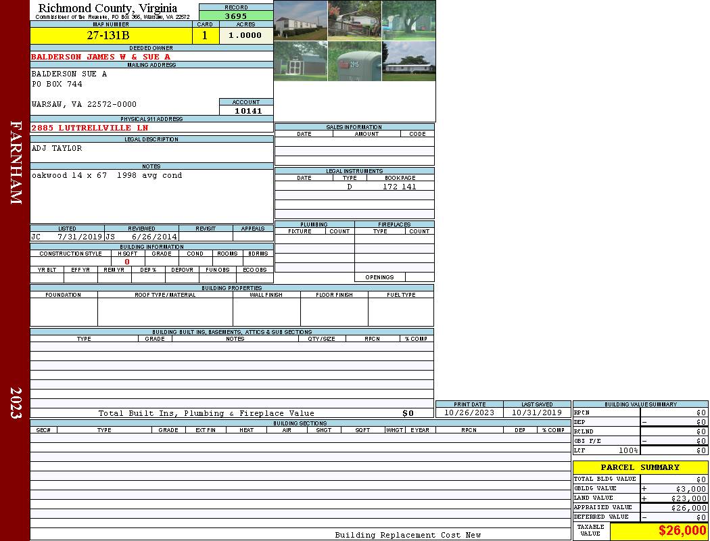This screenshot has height=541, width=710.
Task: Click the print date 10/26/2023
Action: pyautogui.click(x=469, y=413)
